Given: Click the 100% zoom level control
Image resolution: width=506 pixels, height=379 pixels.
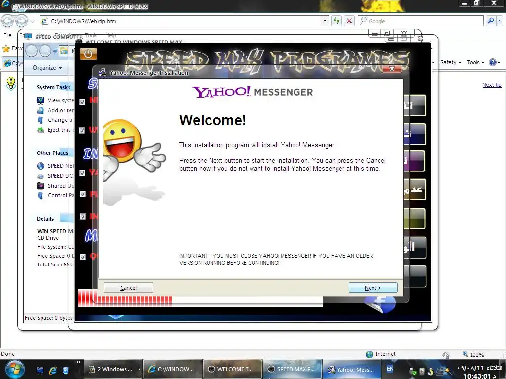Looking at the screenshot, I should (x=474, y=354).
